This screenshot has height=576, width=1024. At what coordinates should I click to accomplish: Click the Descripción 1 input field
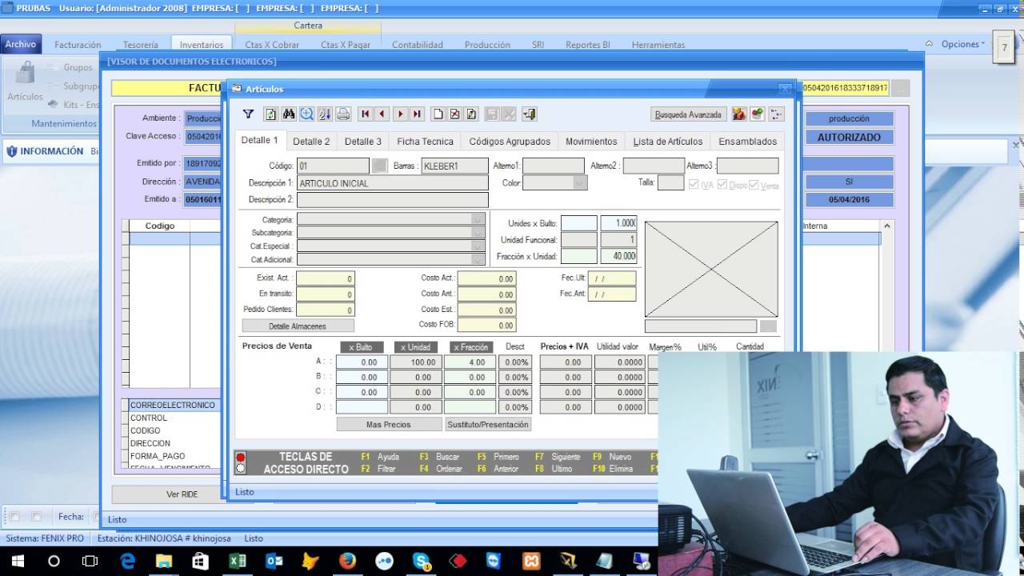pyautogui.click(x=392, y=183)
